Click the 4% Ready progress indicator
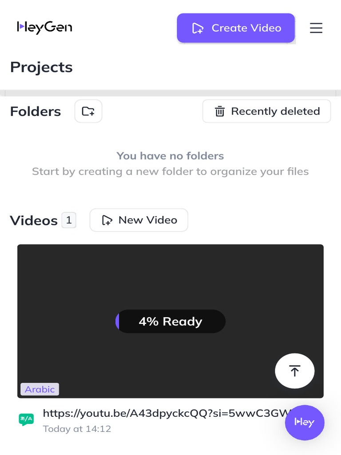 point(170,321)
